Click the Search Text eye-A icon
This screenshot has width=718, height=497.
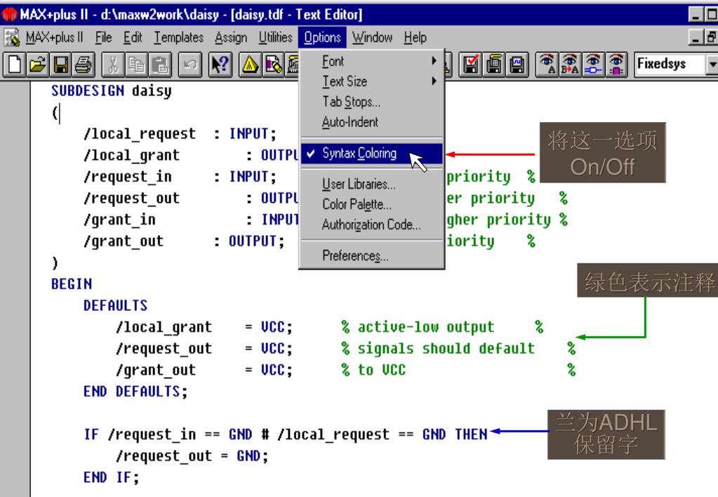click(547, 64)
